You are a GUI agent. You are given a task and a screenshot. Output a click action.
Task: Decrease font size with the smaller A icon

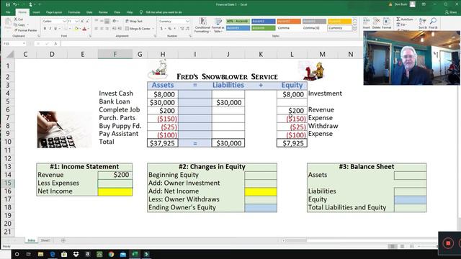pos(87,21)
